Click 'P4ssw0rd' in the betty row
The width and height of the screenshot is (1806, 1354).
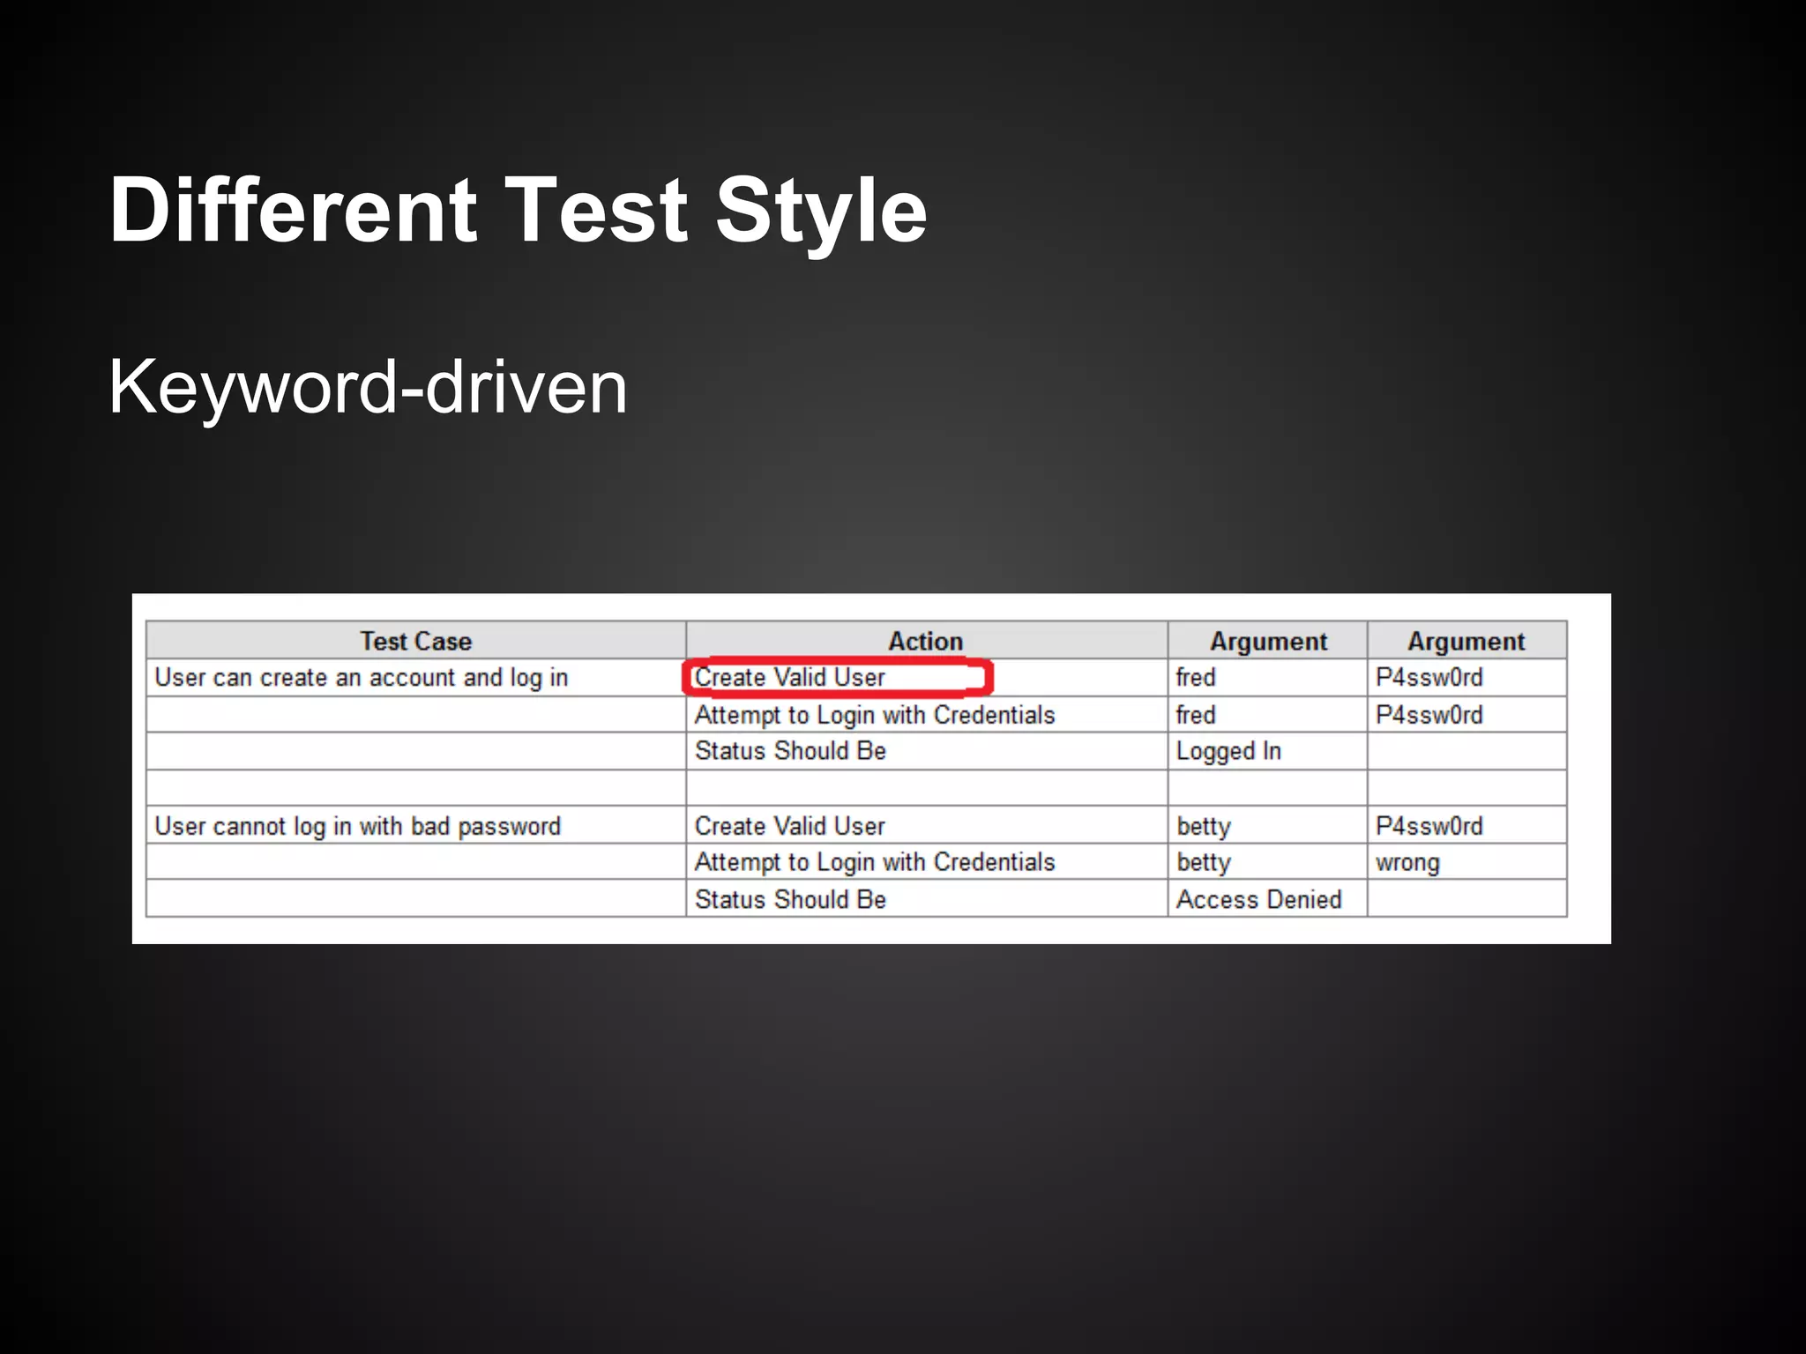point(1429,826)
